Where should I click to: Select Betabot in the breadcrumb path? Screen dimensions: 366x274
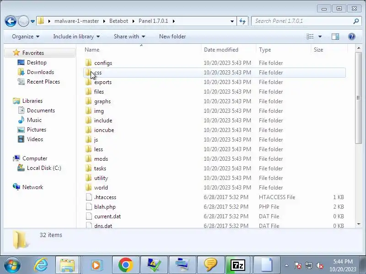click(x=118, y=21)
